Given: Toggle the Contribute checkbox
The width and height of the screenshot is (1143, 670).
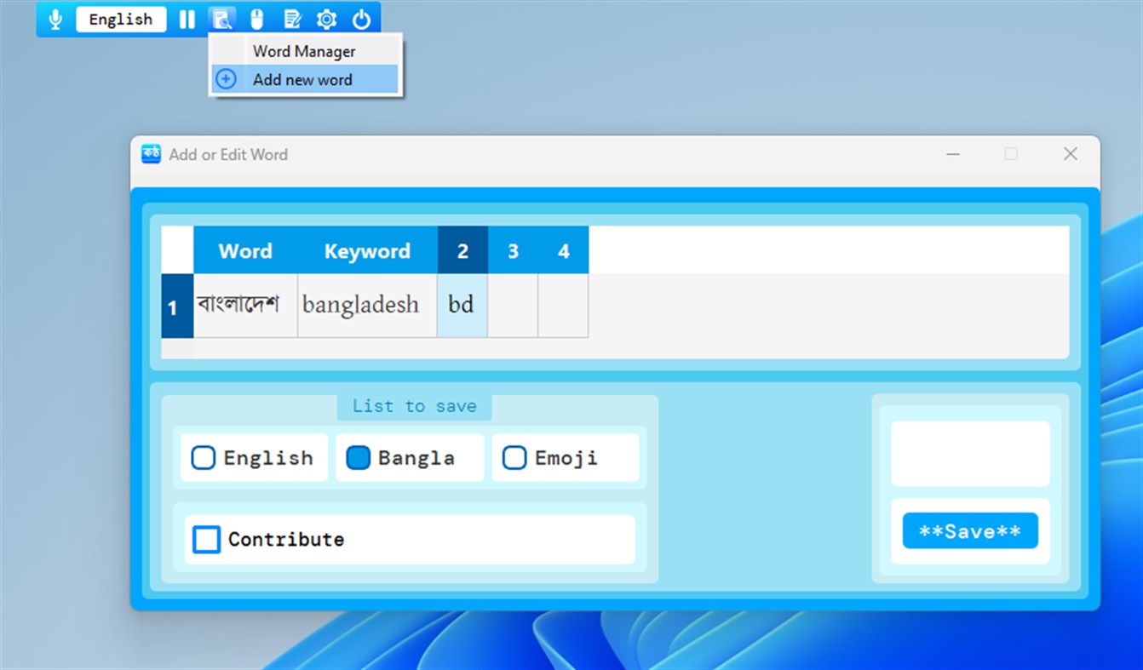Looking at the screenshot, I should (x=205, y=539).
